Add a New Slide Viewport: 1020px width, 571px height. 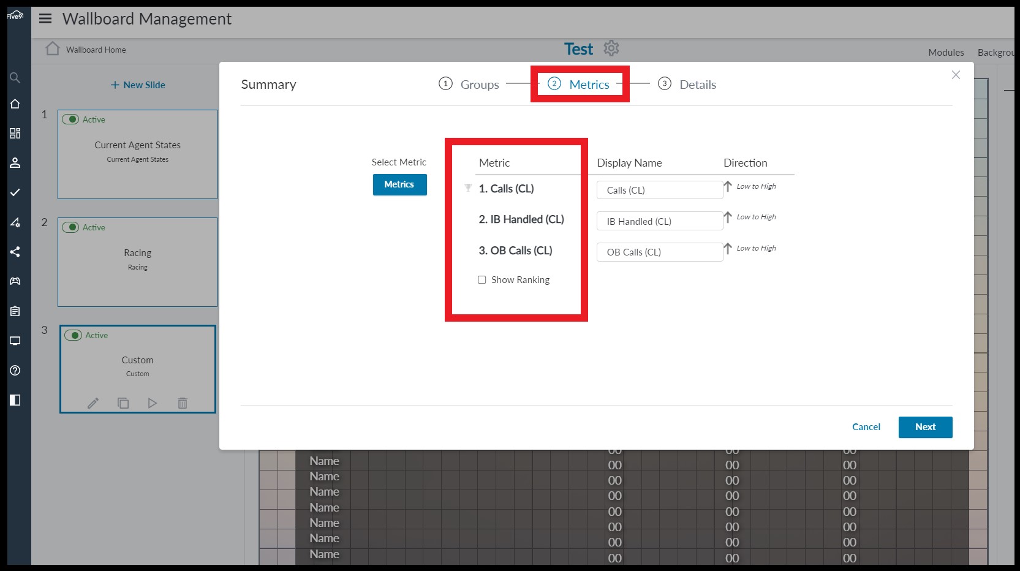(x=138, y=85)
